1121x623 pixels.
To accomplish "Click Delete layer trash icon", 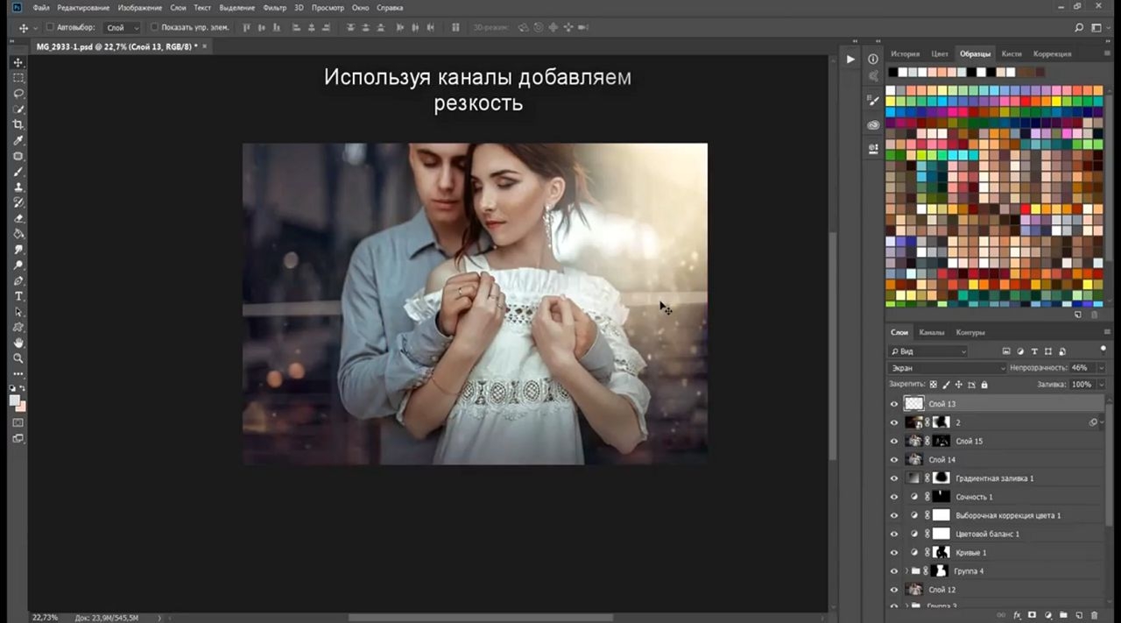I will (1095, 616).
